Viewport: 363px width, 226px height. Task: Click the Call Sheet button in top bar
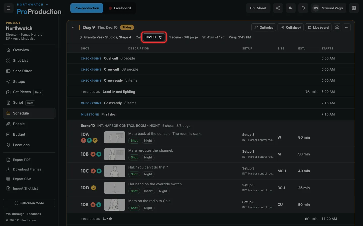pos(258,8)
